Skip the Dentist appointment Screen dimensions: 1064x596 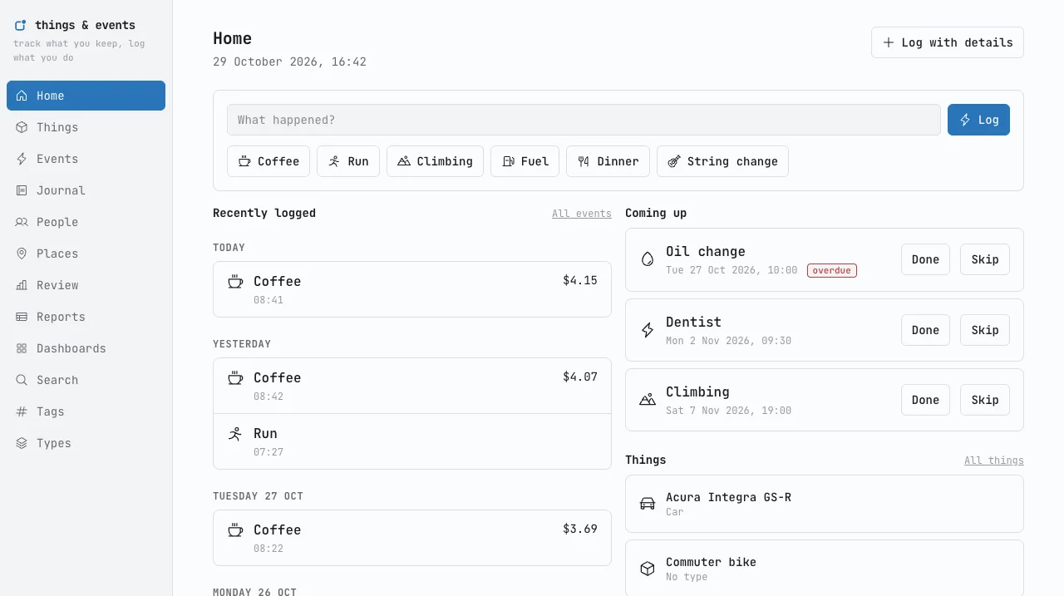(x=985, y=330)
